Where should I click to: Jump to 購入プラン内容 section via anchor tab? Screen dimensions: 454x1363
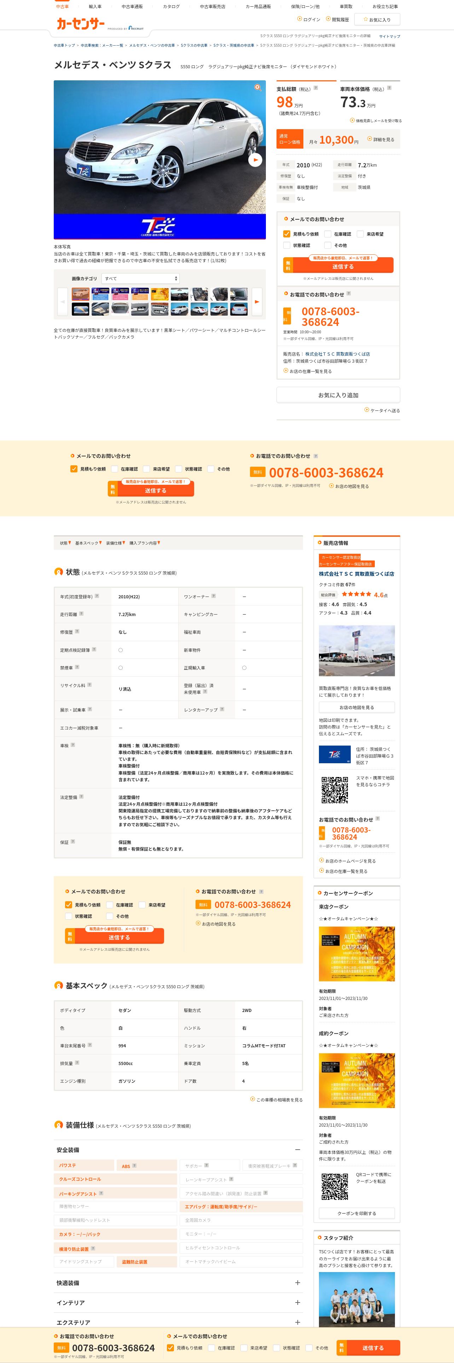[145, 543]
